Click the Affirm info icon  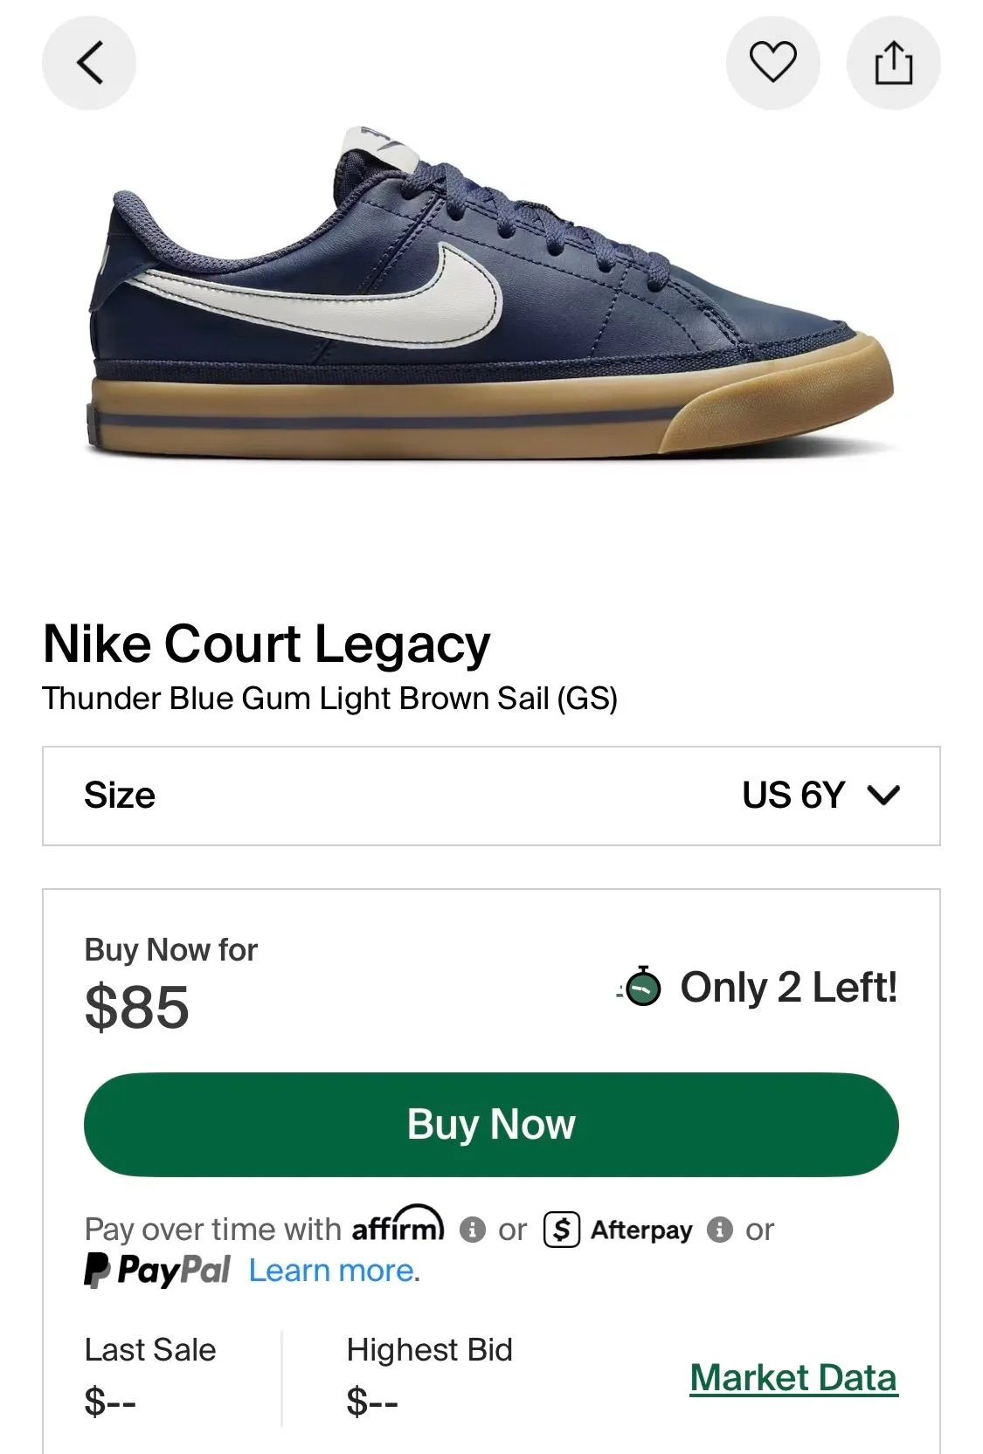click(472, 1230)
